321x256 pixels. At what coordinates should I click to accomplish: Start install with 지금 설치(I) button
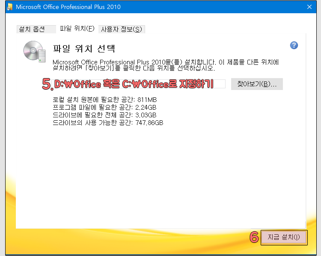284,237
